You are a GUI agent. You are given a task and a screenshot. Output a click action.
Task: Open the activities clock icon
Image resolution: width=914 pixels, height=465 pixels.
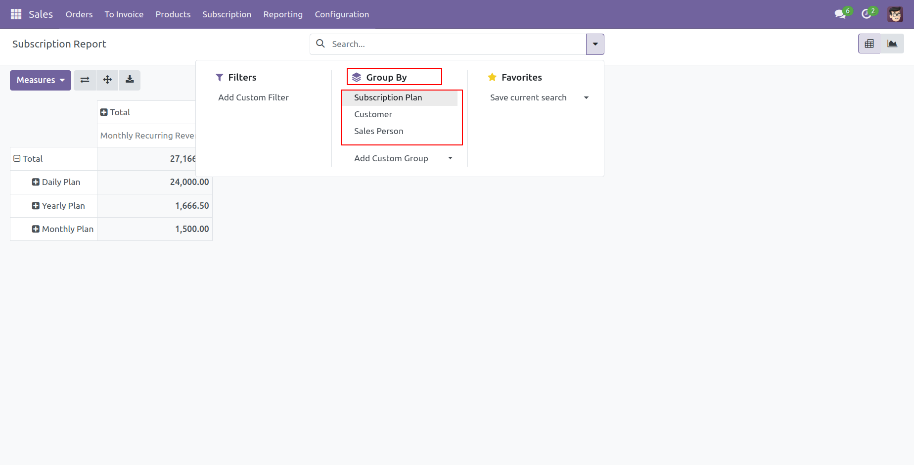867,14
